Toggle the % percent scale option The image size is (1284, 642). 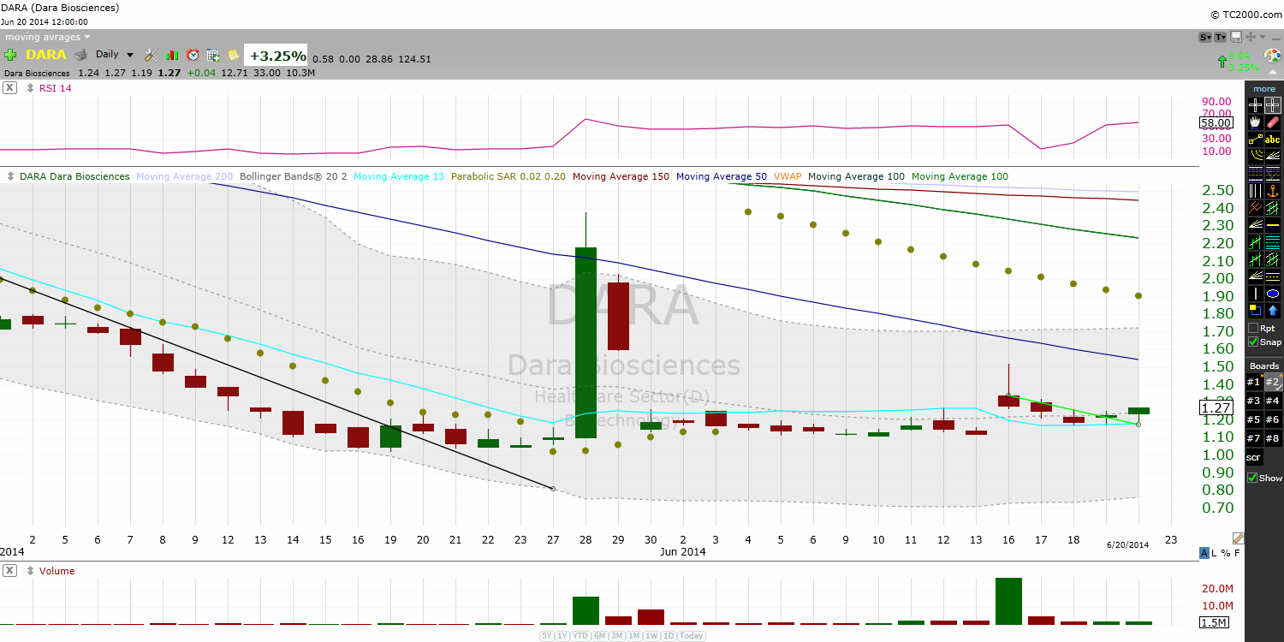point(1226,553)
